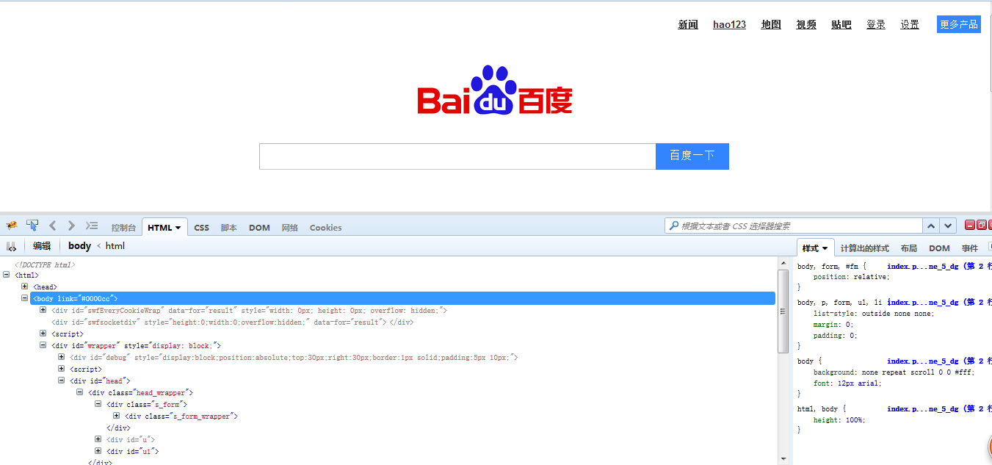Collapse the div id="head" node
The width and height of the screenshot is (992, 465).
pyautogui.click(x=62, y=381)
